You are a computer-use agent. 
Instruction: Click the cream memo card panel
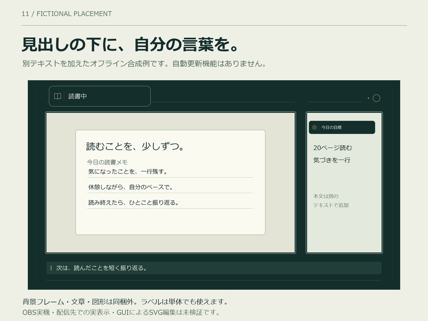point(171,182)
